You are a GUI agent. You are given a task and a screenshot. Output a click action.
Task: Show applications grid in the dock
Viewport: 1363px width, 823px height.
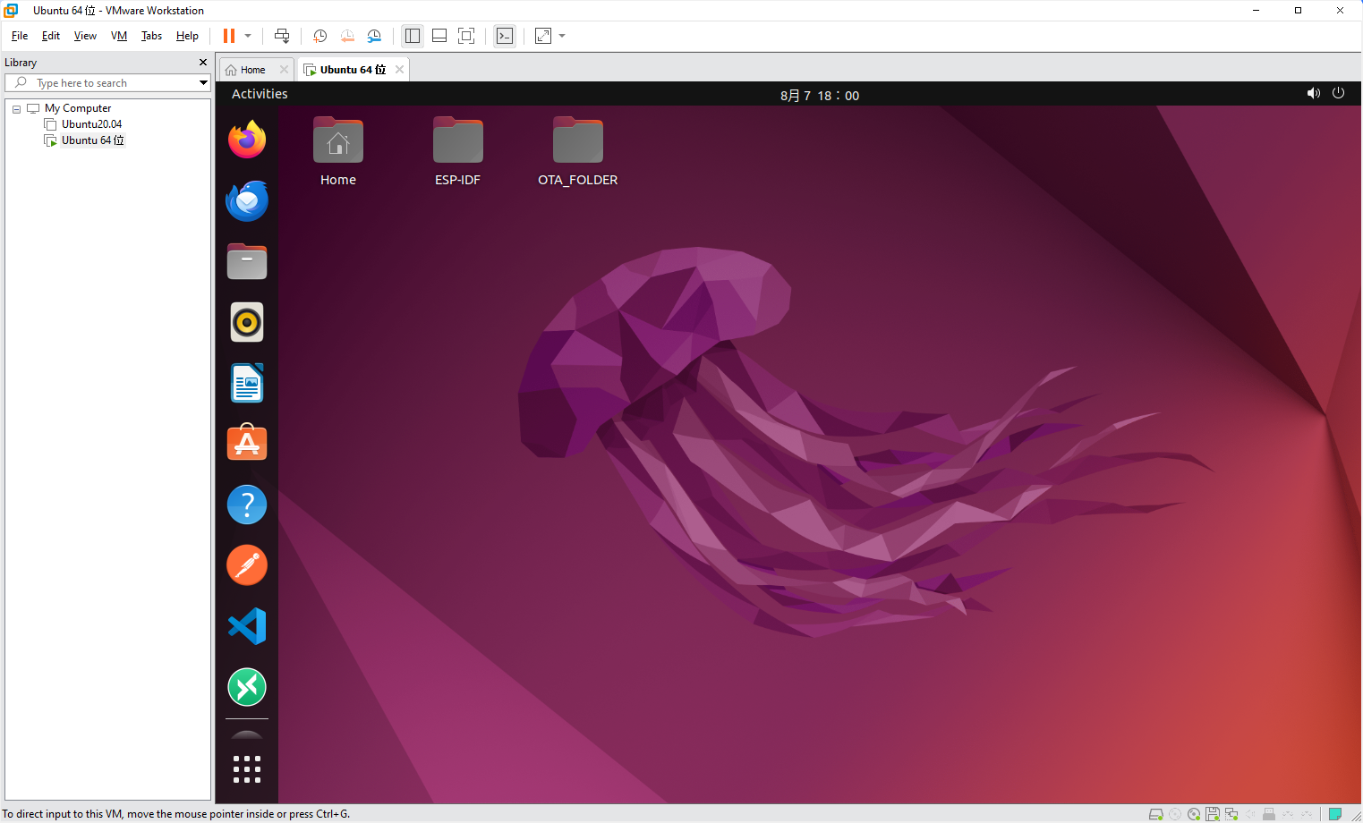(247, 769)
